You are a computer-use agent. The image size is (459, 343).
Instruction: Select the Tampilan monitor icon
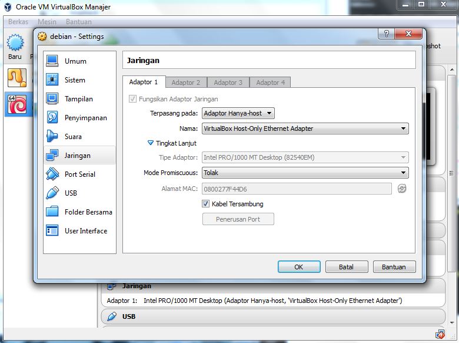(x=52, y=99)
